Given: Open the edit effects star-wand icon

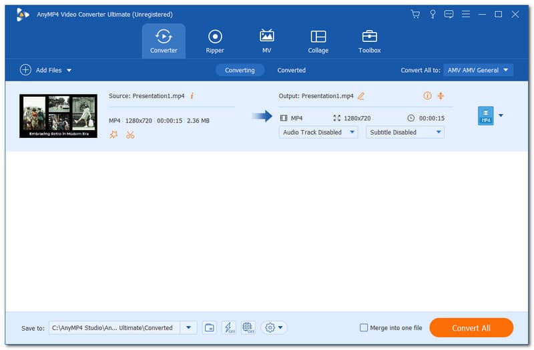Looking at the screenshot, I should 113,135.
